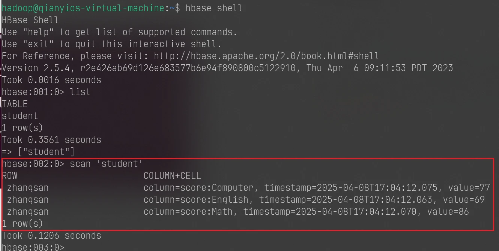The height and width of the screenshot is (251, 499).
Task: Click the ROW column header
Action: pyautogui.click(x=10, y=176)
